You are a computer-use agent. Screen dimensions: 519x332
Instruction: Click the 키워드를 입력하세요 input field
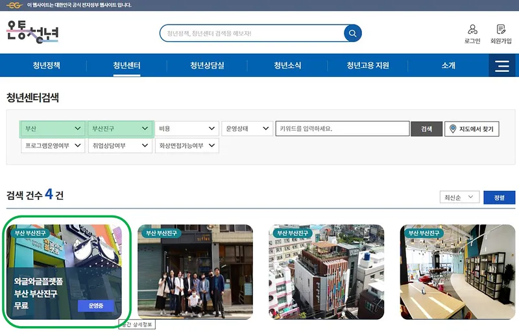click(341, 129)
